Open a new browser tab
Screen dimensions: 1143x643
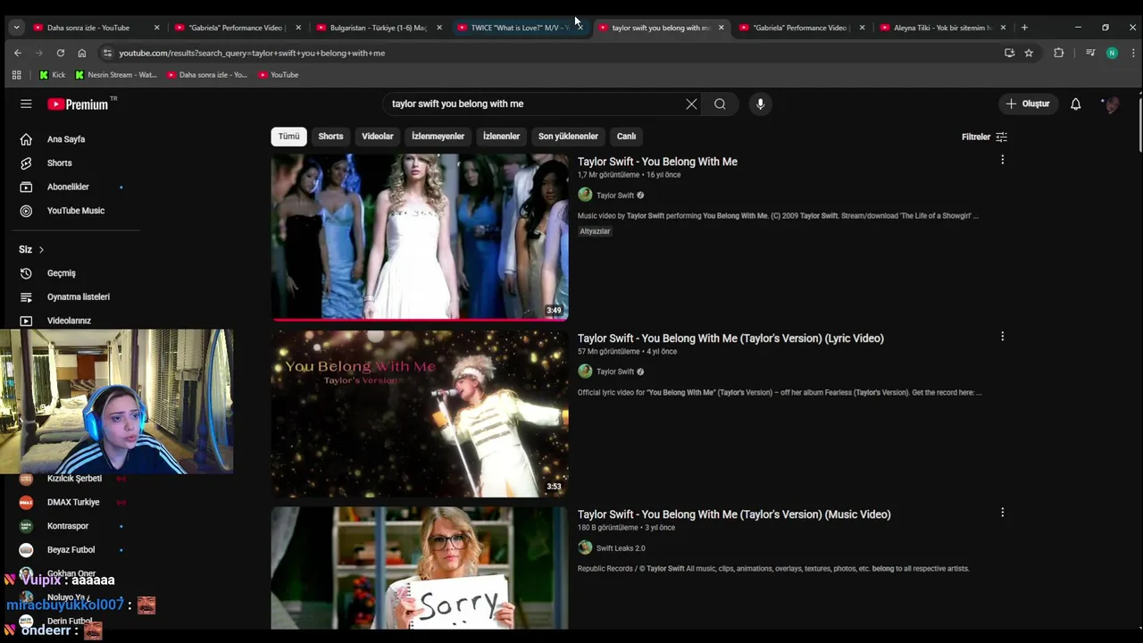1024,28
